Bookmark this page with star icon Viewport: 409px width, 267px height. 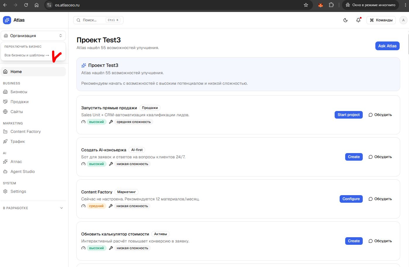pyautogui.click(x=306, y=5)
